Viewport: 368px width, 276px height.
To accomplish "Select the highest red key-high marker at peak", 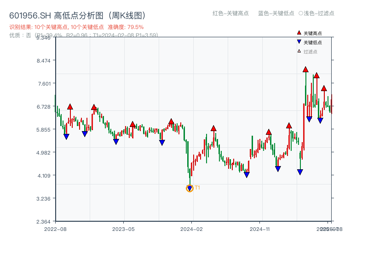I will click(305, 69).
